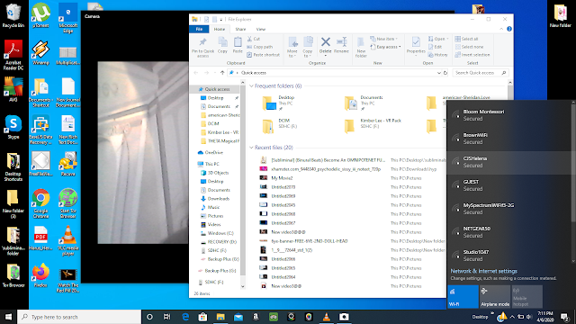This screenshot has height=324, width=576.
Task: Open the Share ribbon tab
Action: coord(240,29)
